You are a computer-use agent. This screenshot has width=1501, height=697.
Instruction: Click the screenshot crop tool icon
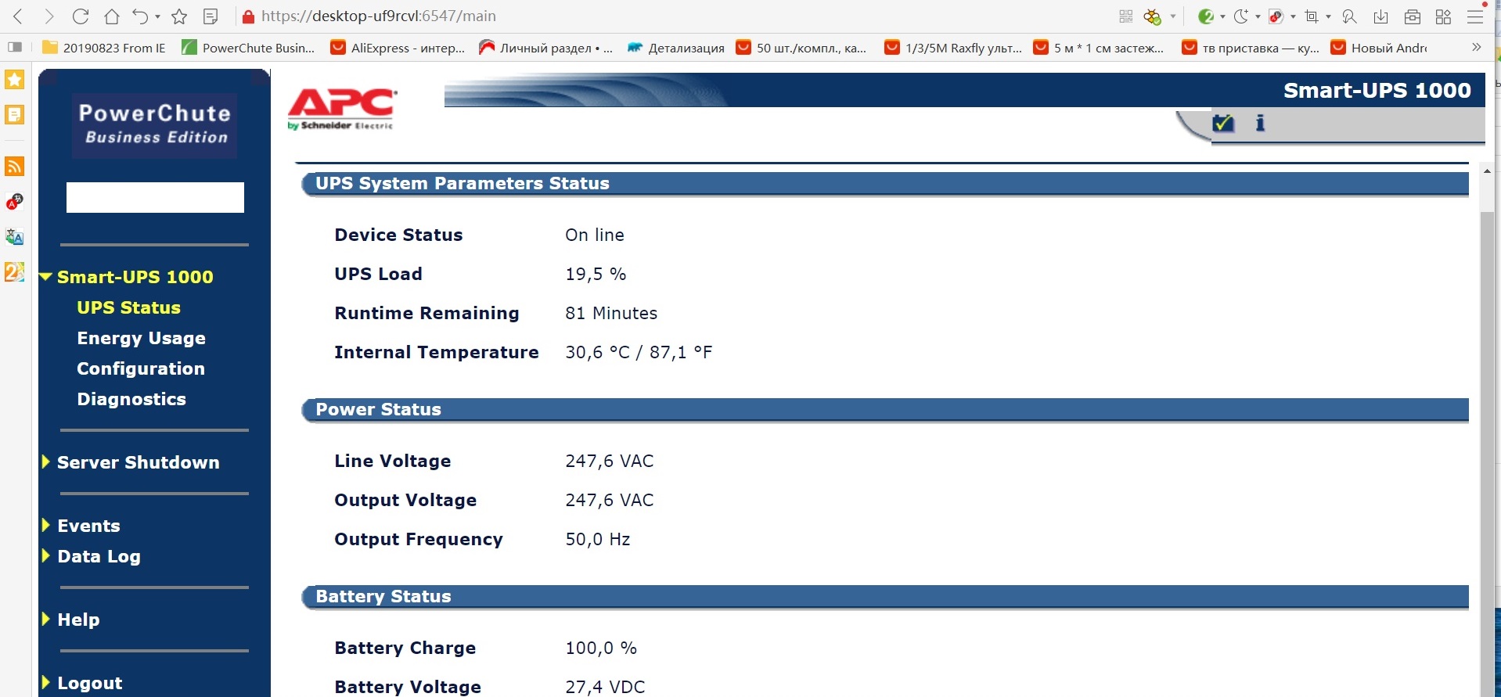point(1312,16)
